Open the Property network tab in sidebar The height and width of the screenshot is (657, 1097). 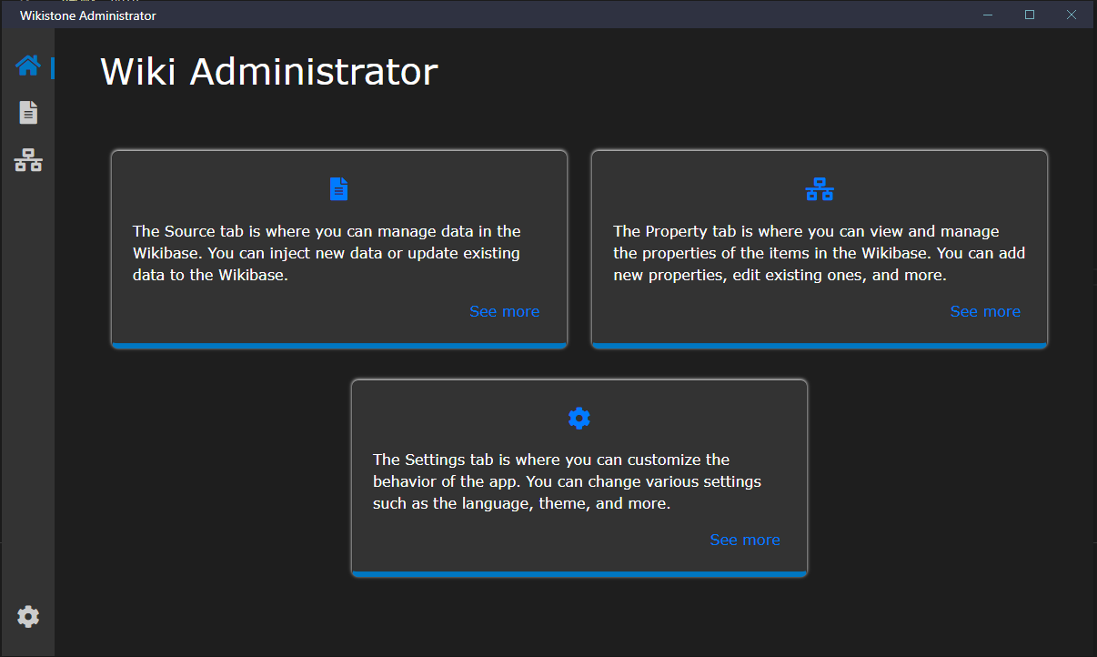pyautogui.click(x=28, y=161)
